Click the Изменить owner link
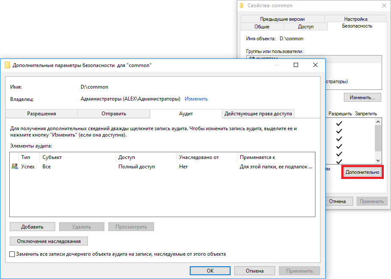This screenshot has height=279, width=391. (x=196, y=99)
